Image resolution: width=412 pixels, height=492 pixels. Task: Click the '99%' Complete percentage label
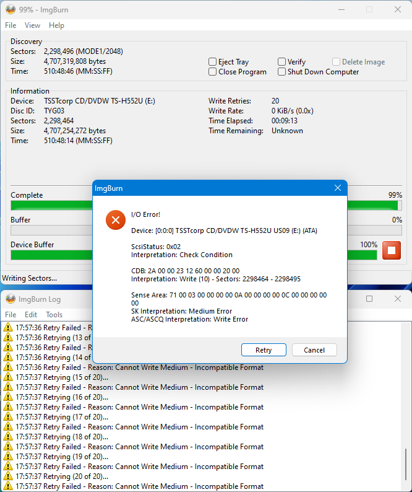pyautogui.click(x=395, y=195)
